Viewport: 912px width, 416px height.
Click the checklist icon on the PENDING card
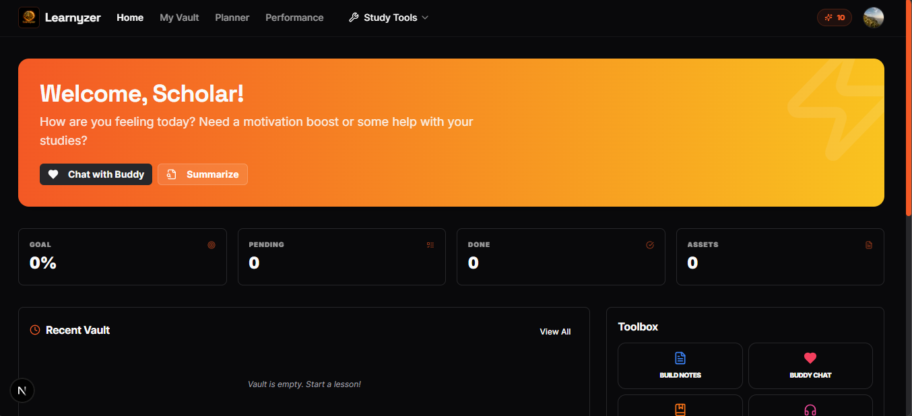(x=430, y=245)
